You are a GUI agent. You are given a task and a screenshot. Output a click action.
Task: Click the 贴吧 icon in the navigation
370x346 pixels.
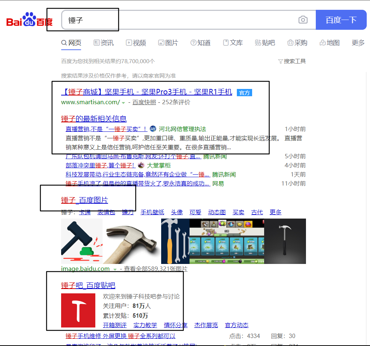257,43
